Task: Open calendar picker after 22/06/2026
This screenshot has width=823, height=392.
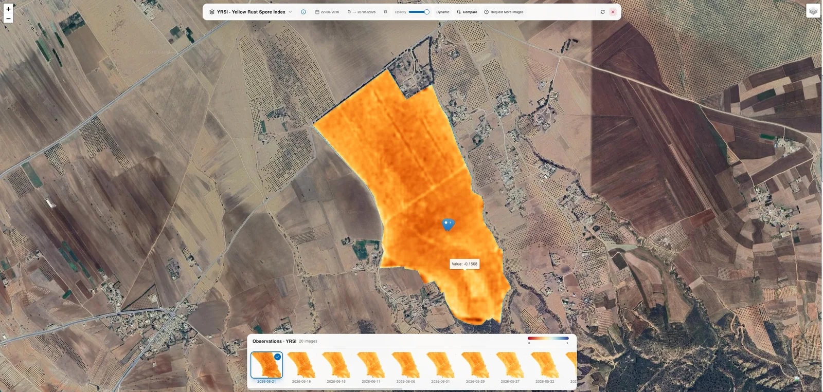Action: [385, 12]
